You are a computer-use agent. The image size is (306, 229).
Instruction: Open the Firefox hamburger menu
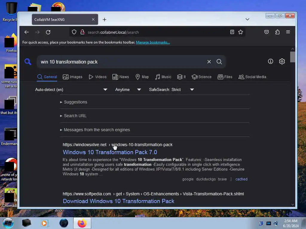click(x=288, y=32)
